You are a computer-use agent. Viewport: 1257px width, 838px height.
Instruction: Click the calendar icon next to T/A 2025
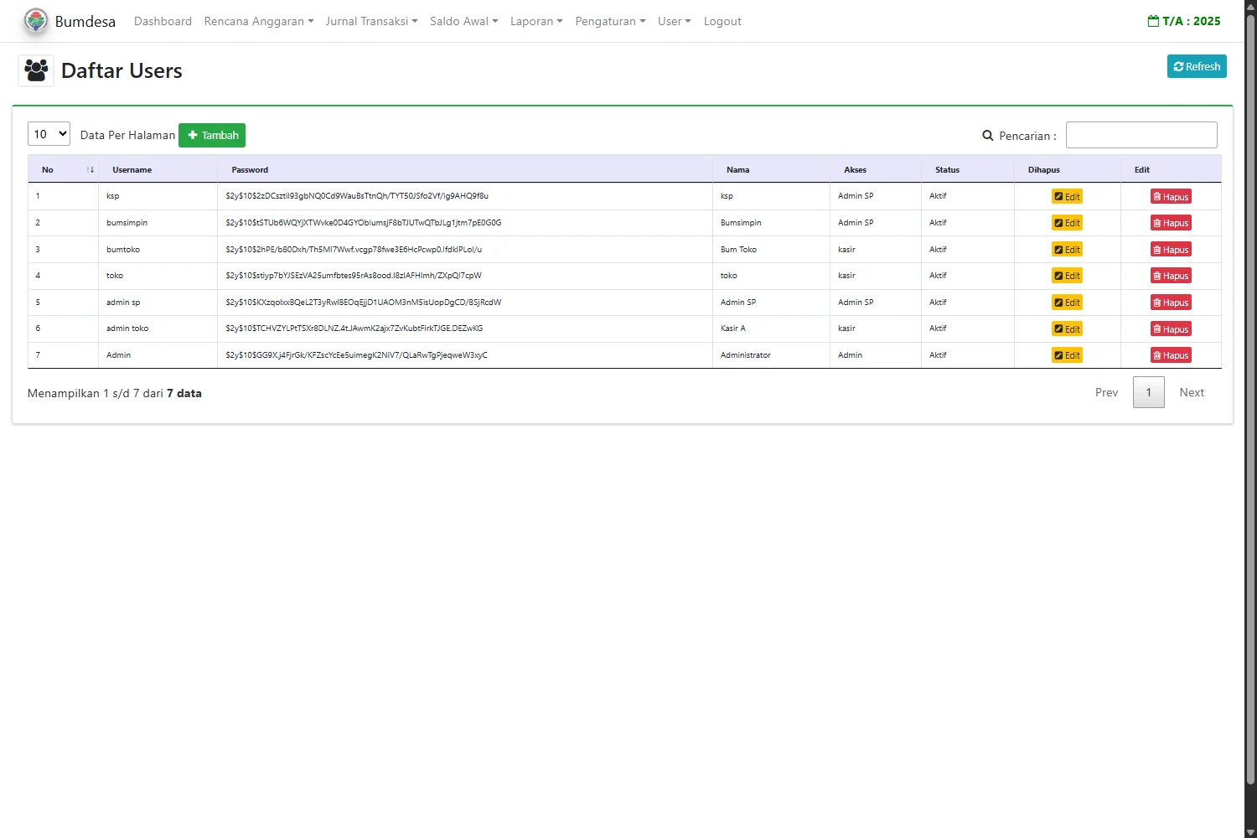(1153, 21)
